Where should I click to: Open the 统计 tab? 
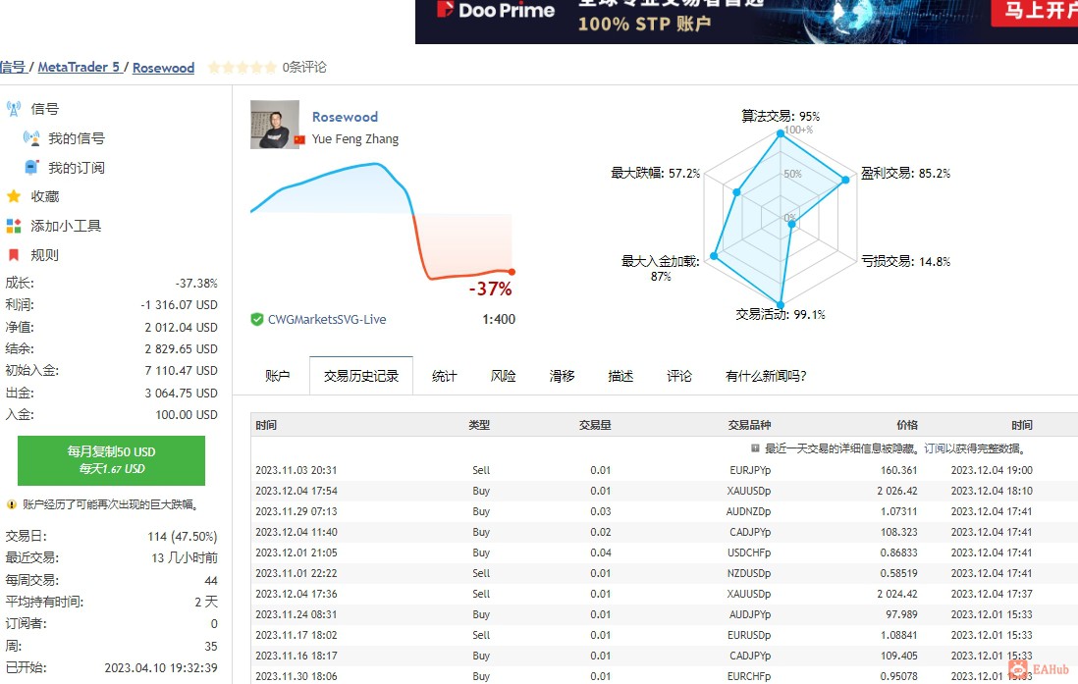pos(444,376)
